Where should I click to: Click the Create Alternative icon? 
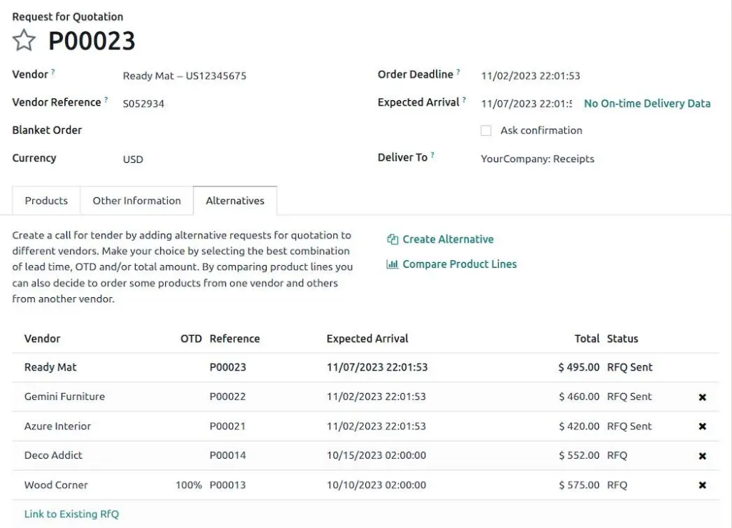click(x=392, y=239)
